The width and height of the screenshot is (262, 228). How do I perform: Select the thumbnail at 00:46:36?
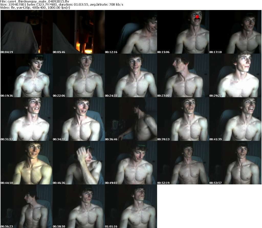pyautogui.click(x=79, y=163)
